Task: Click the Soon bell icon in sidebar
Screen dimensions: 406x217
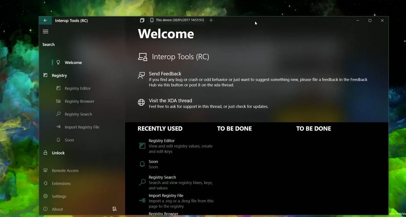Action: coord(58,140)
